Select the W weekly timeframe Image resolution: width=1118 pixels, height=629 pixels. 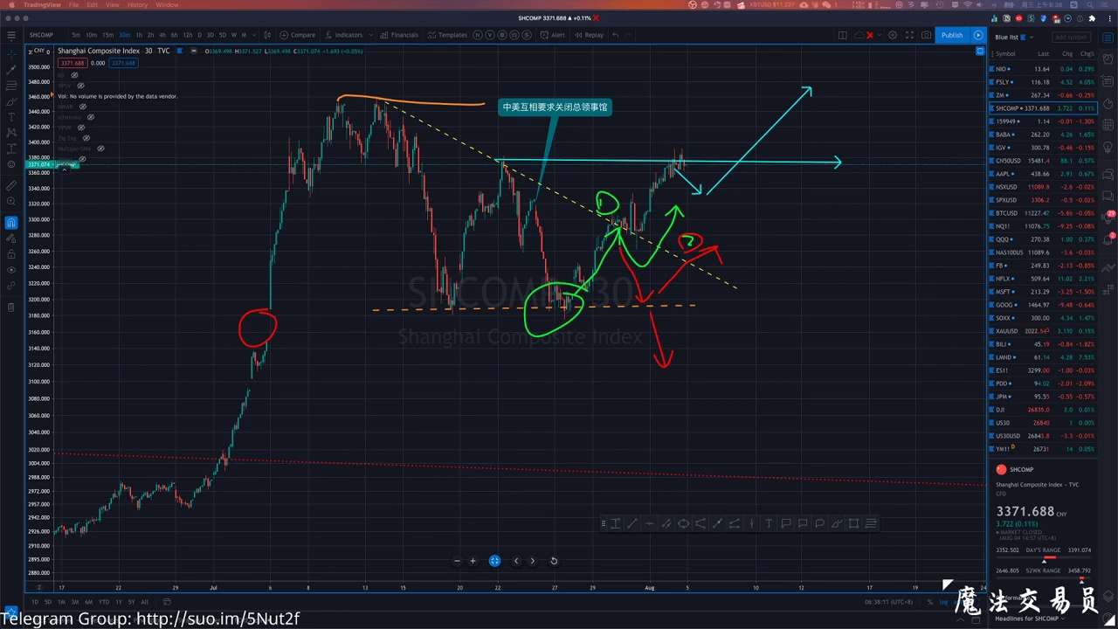coord(232,35)
